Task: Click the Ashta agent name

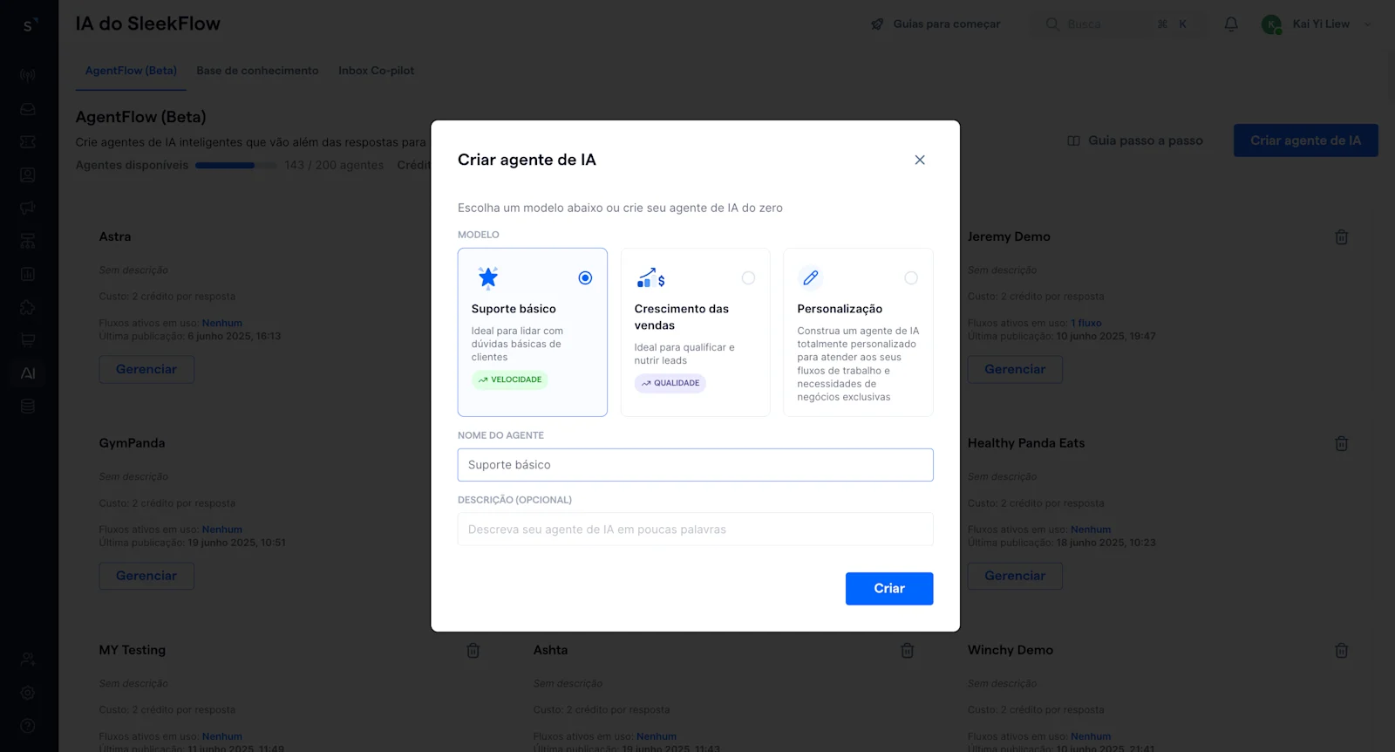Action: (550, 650)
